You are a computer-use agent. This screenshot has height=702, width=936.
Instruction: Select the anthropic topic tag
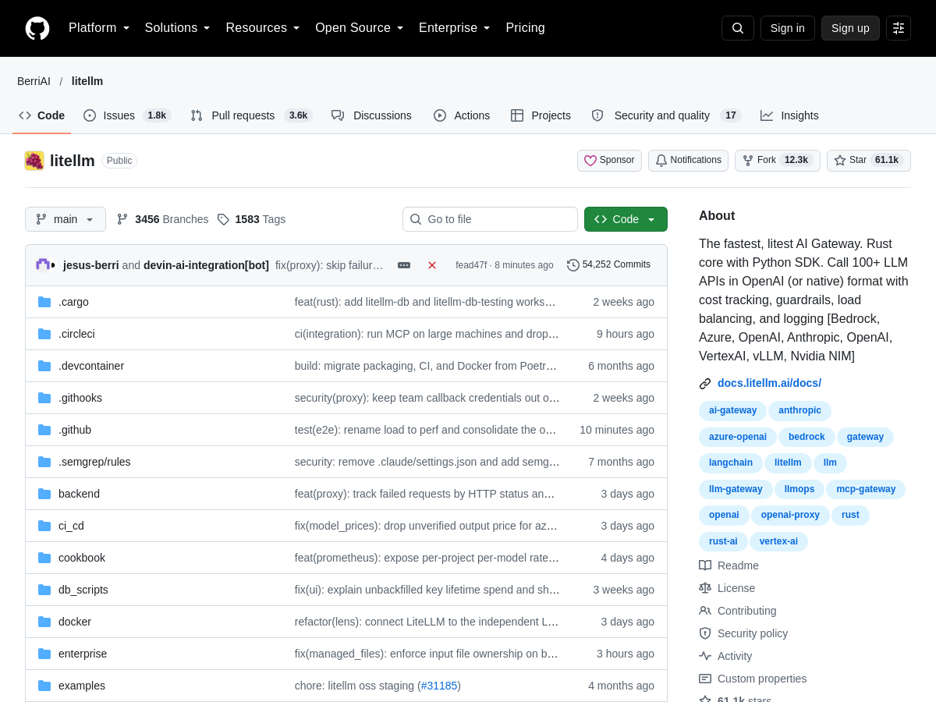point(799,410)
